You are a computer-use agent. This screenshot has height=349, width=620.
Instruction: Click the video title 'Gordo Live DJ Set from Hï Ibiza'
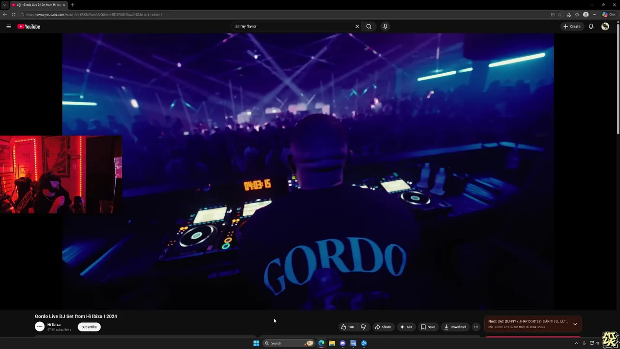click(76, 316)
